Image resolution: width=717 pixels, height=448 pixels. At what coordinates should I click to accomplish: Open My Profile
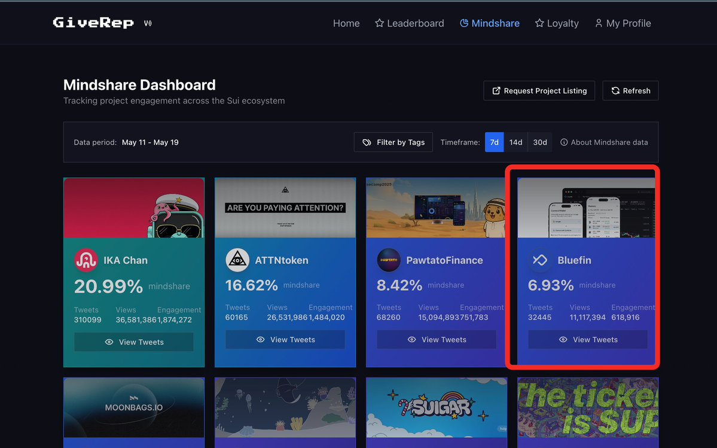[623, 23]
